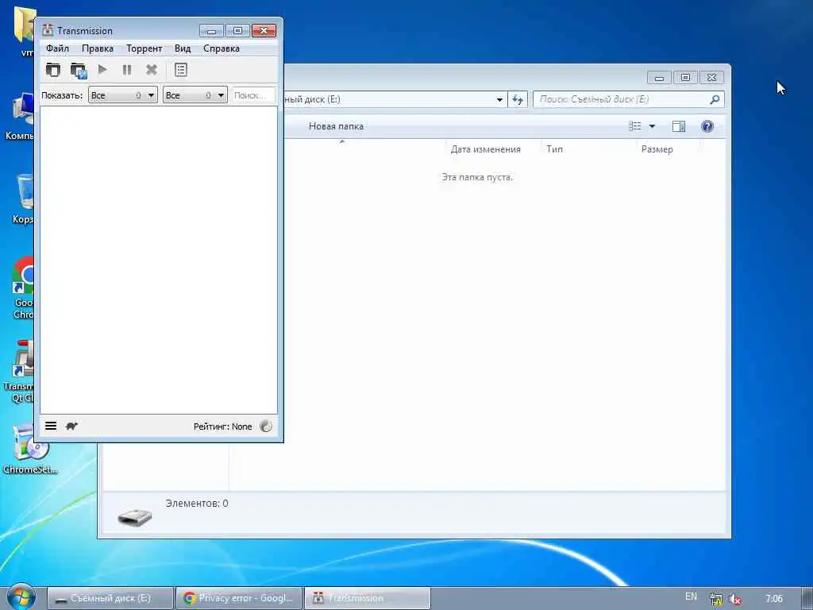Screen dimensions: 813x610
Task: Toggle the turtle speed-limit icon
Action: (71, 426)
